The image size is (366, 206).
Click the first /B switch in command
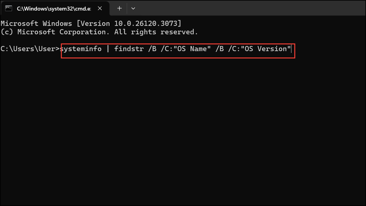pos(152,49)
